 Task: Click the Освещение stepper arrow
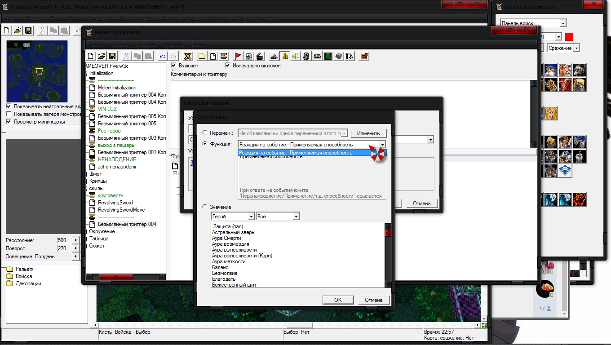click(x=75, y=257)
